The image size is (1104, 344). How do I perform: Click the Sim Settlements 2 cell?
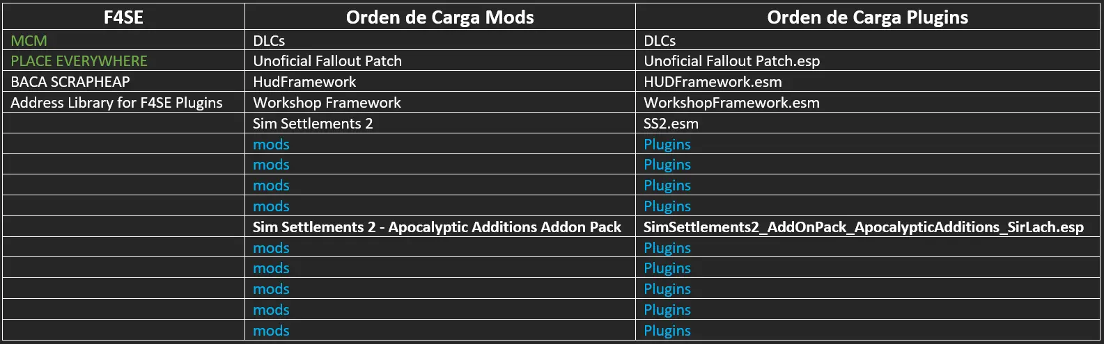tap(440, 123)
